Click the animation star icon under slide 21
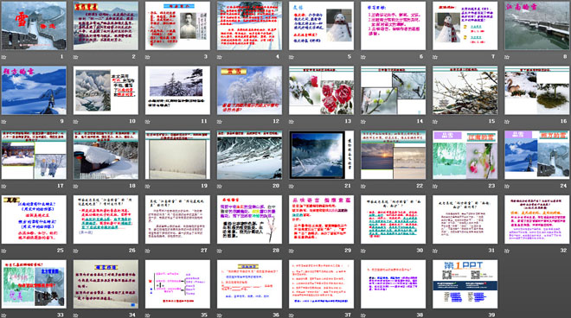Viewport: 571px width, 318px height. point(292,187)
